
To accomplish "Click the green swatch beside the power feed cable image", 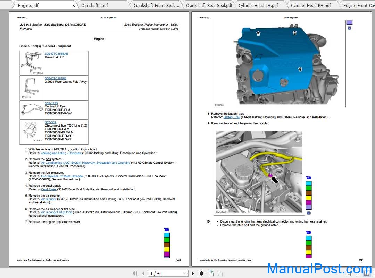I will click(309, 188).
